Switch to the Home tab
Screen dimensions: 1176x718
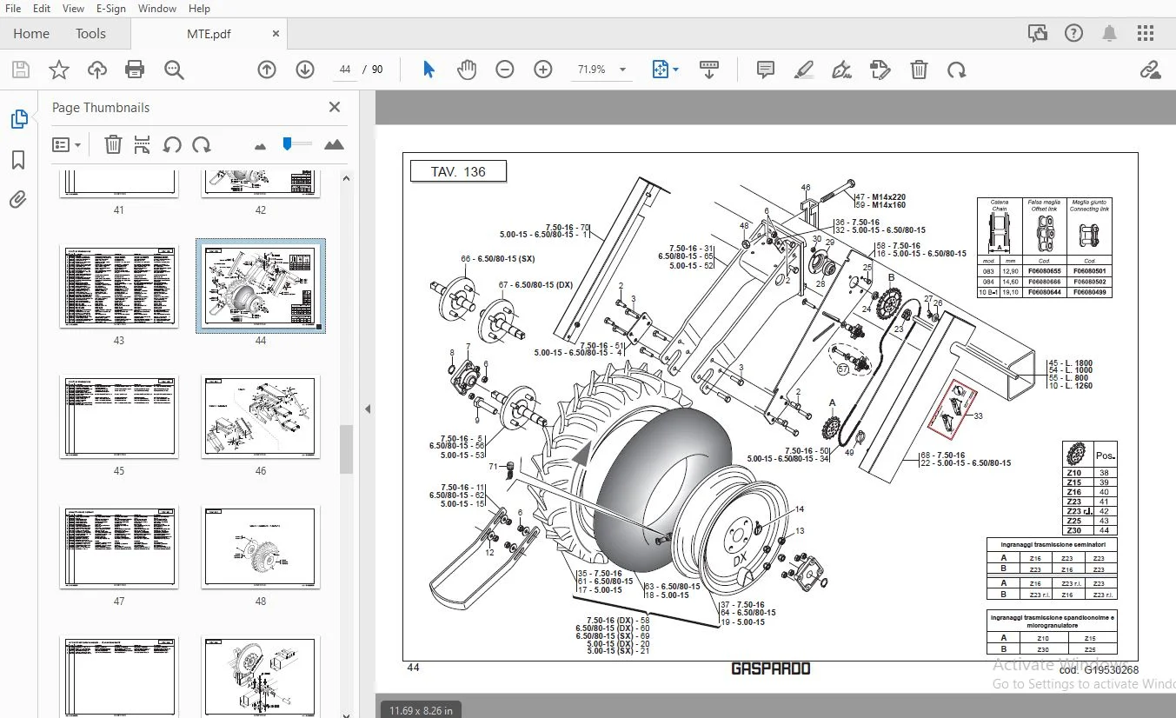tap(31, 34)
